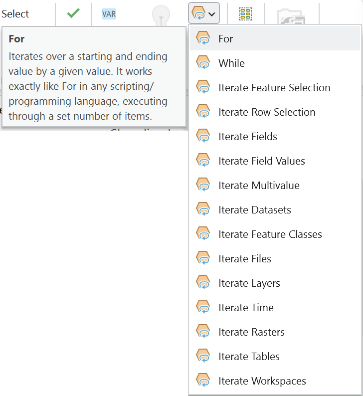Open the Iterators dropdown arrow

(212, 14)
